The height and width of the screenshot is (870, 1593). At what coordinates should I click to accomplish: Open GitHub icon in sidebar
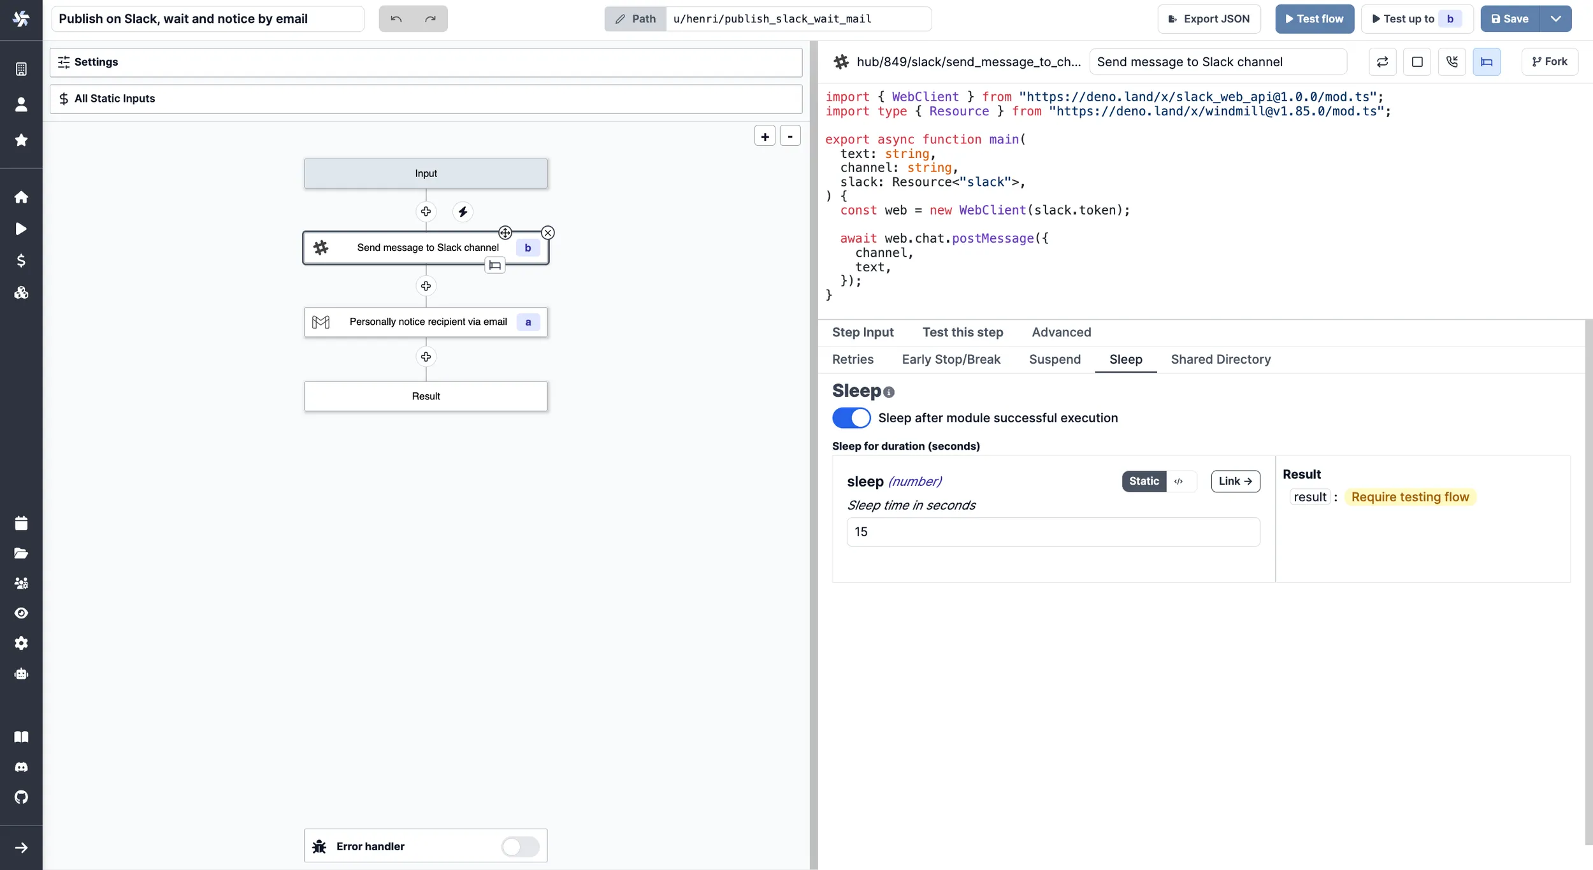21,797
